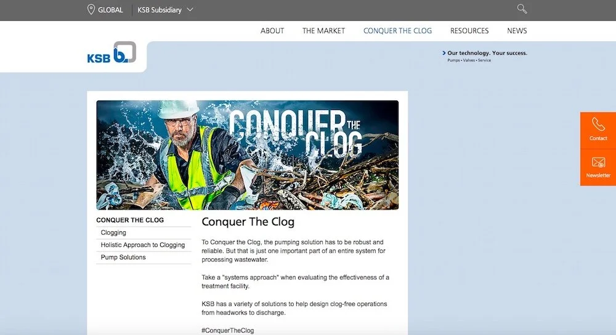
Task: Click the Conquer The Clog page heading
Action: (248, 222)
